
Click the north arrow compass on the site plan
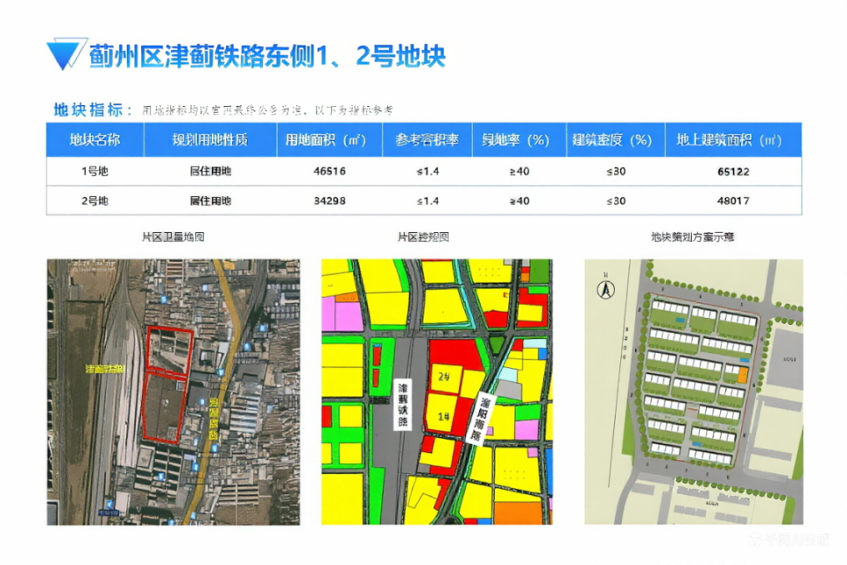[x=606, y=288]
